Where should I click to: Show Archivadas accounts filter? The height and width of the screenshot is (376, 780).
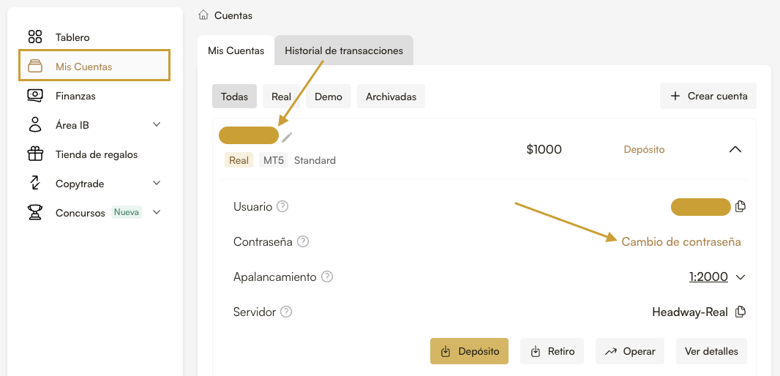pos(391,97)
